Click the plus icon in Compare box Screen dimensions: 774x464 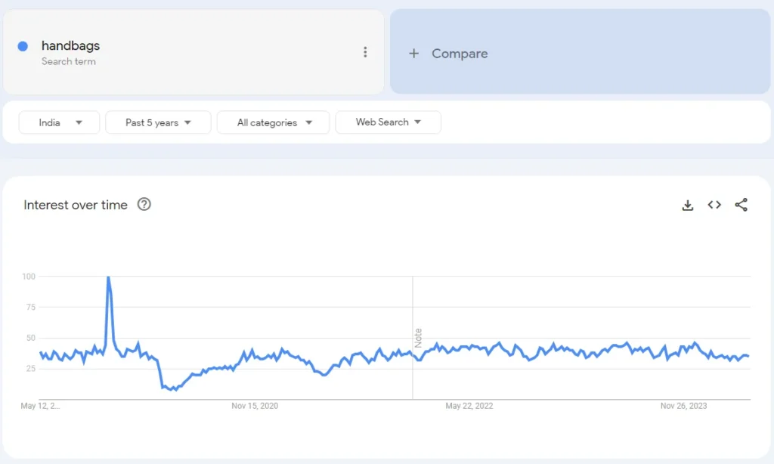[x=413, y=54]
